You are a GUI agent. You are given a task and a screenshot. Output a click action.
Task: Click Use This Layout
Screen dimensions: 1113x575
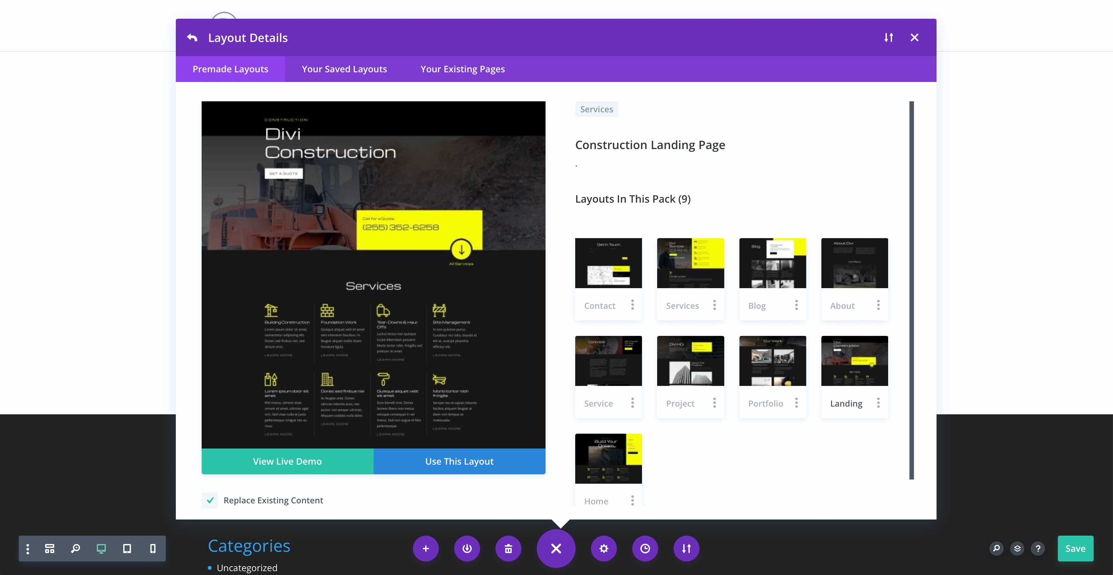pos(459,461)
